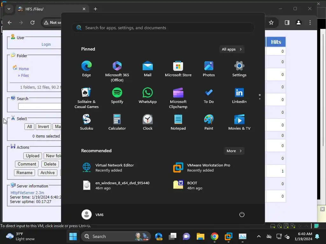The image size is (326, 244).
Task: Click Invert selection button
Action: (43, 126)
